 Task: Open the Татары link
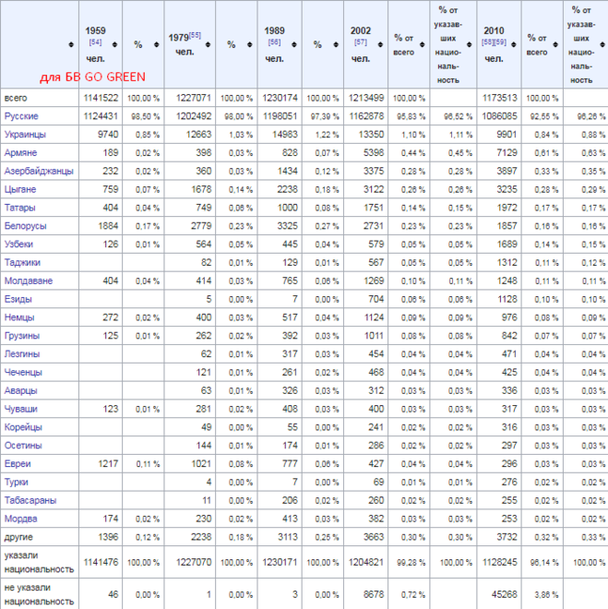coord(19,208)
